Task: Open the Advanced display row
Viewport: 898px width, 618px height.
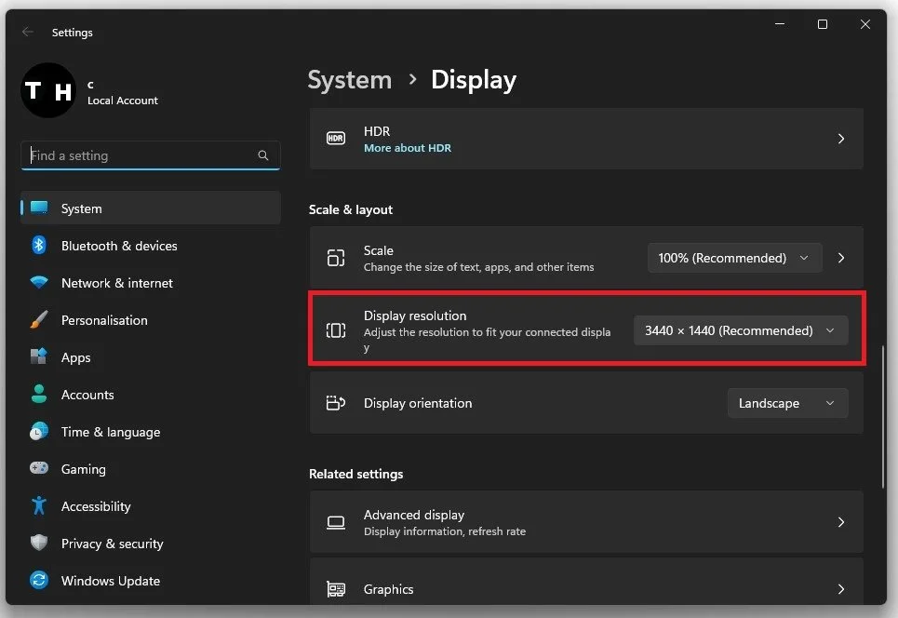Action: coord(586,522)
